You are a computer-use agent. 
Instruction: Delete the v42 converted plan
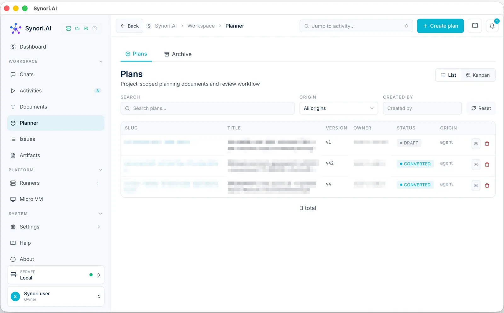coord(487,165)
